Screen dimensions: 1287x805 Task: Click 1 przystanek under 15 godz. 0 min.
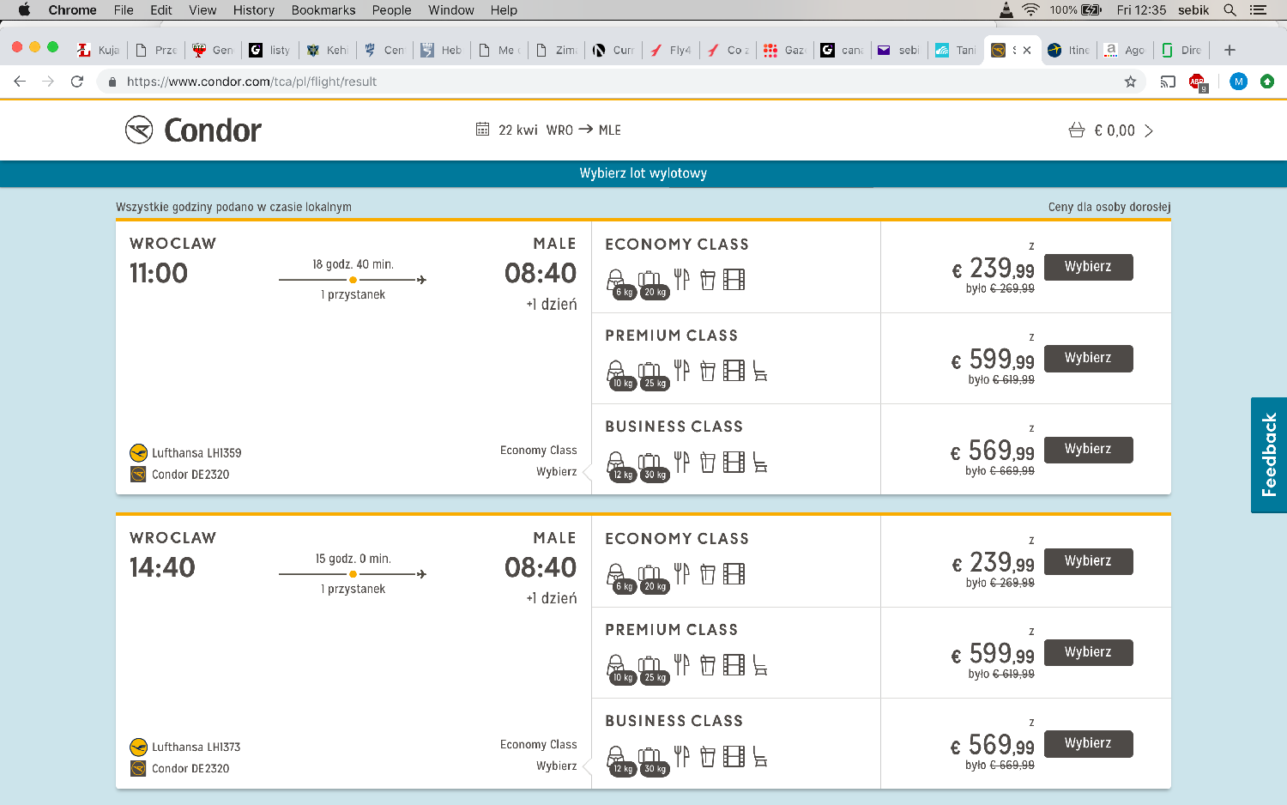click(x=353, y=589)
